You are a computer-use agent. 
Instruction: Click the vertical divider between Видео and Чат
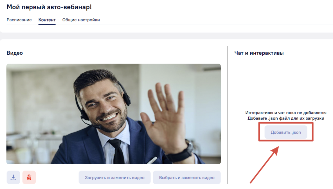click(x=228, y=115)
